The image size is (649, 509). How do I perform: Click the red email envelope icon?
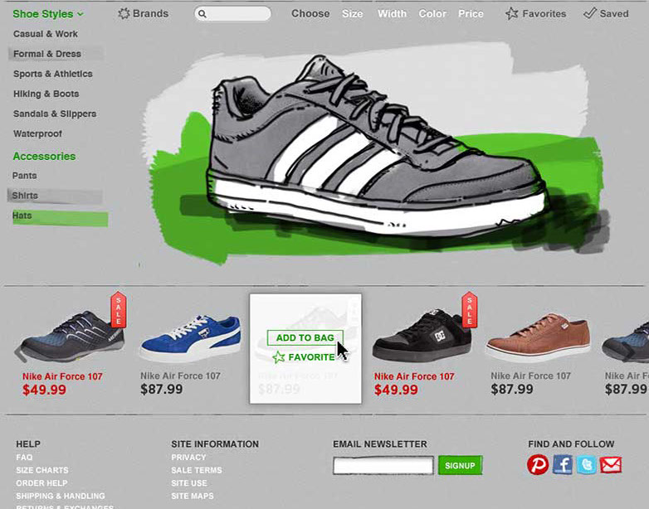pyautogui.click(x=611, y=465)
